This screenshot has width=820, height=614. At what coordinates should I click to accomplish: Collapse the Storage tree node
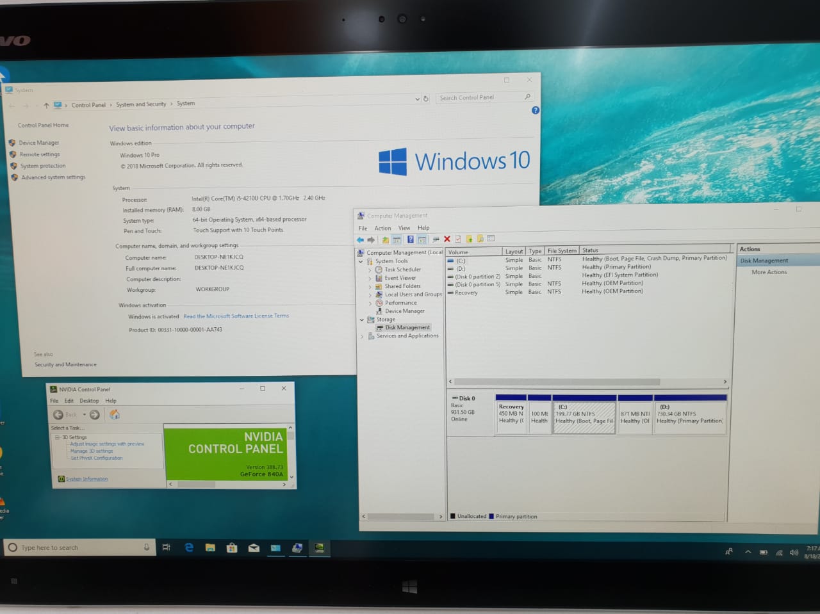(361, 319)
